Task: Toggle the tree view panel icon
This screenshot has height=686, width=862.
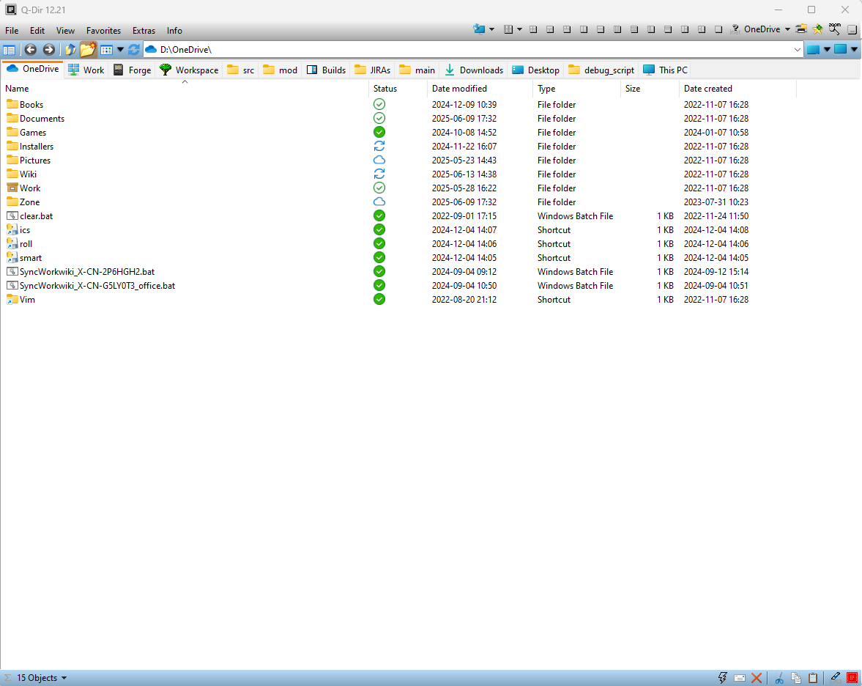Action: [x=10, y=50]
